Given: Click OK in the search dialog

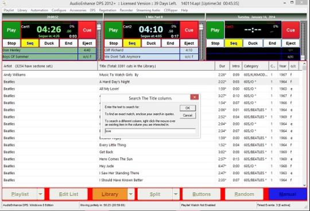Looking at the screenshot, I should point(188,108).
